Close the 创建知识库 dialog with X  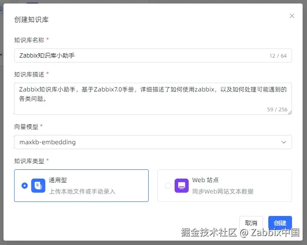pyautogui.click(x=292, y=16)
